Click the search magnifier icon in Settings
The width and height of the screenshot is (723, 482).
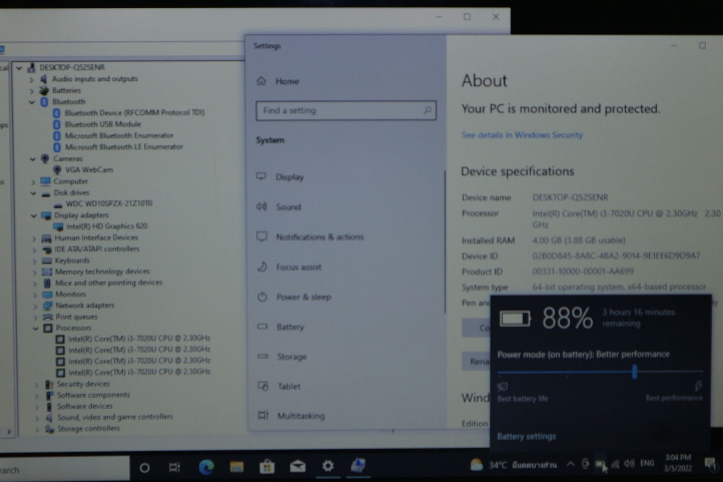tap(427, 110)
